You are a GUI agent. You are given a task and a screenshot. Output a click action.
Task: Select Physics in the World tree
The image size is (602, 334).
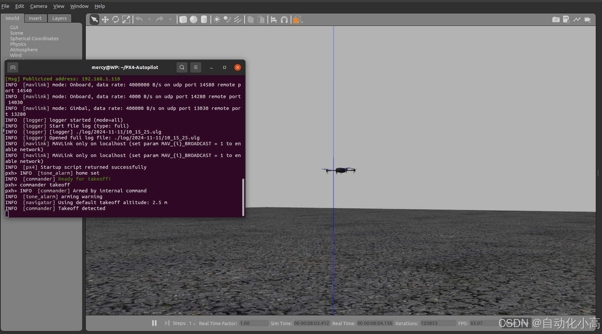click(x=18, y=44)
